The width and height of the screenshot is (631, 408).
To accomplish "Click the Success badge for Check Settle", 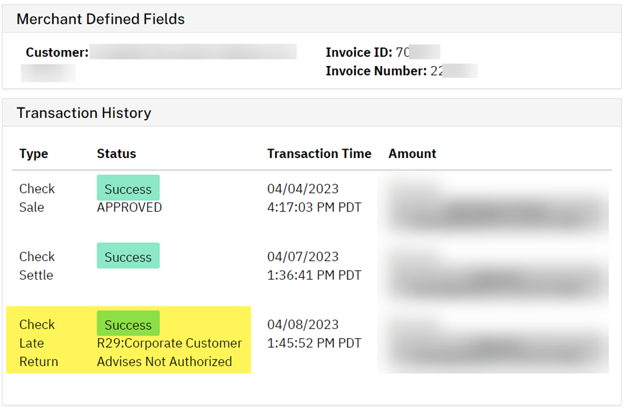I will tap(128, 256).
